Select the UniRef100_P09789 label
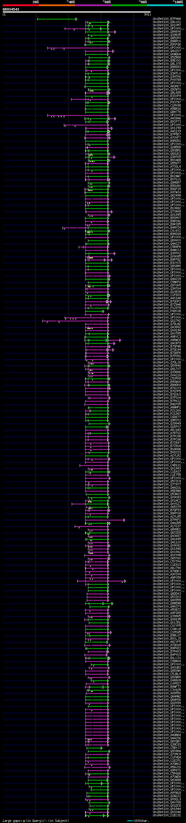This screenshot has width=186, height=823. 167,80
